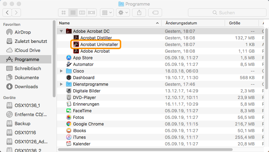The height and width of the screenshot is (152, 269).
Task: Select Acrobat Distiller in the list
Action: [x=96, y=38]
